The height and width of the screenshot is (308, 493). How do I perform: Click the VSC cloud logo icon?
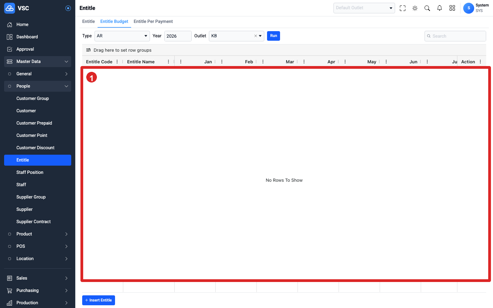(x=10, y=8)
